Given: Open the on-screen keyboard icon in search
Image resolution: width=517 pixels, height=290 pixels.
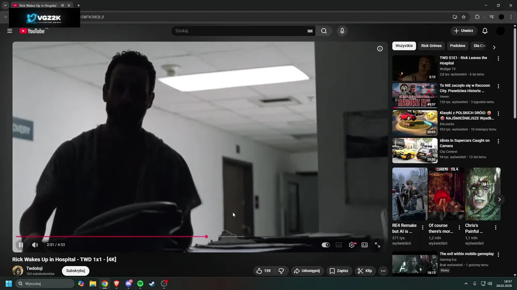Looking at the screenshot, I should pos(310,31).
